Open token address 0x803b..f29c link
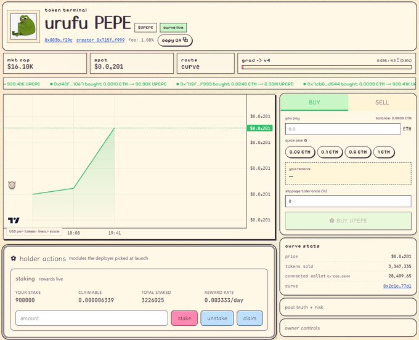This screenshot has width=419, height=340. 59,40
